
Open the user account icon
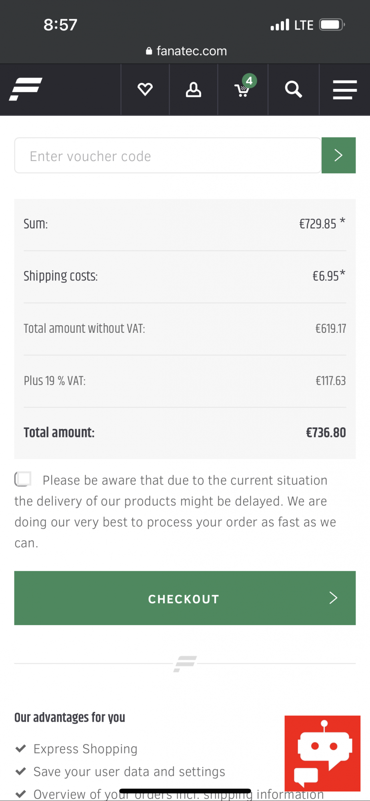tap(193, 89)
